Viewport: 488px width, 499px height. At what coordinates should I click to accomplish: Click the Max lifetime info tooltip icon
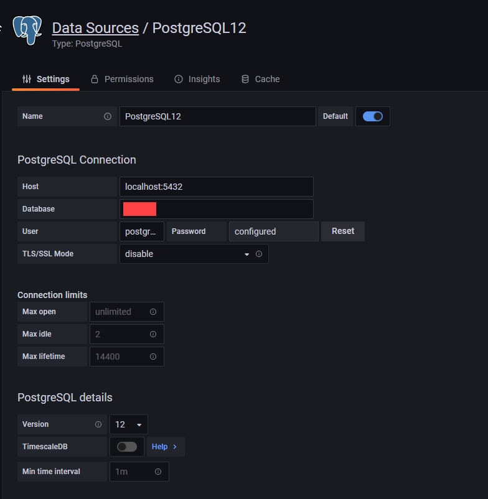coord(153,357)
